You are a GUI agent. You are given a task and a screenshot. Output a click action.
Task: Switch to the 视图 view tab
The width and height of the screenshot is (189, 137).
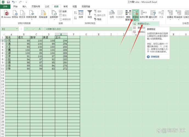(75, 7)
